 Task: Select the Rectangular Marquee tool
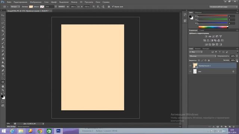3,19
